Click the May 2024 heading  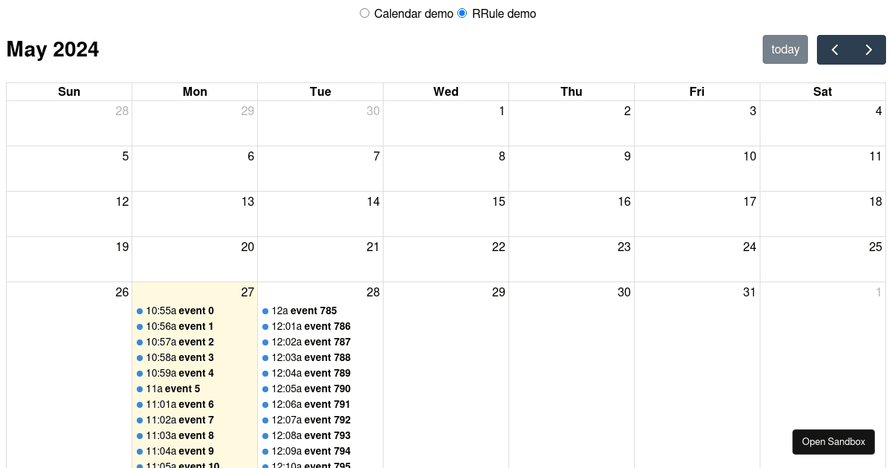click(x=52, y=49)
